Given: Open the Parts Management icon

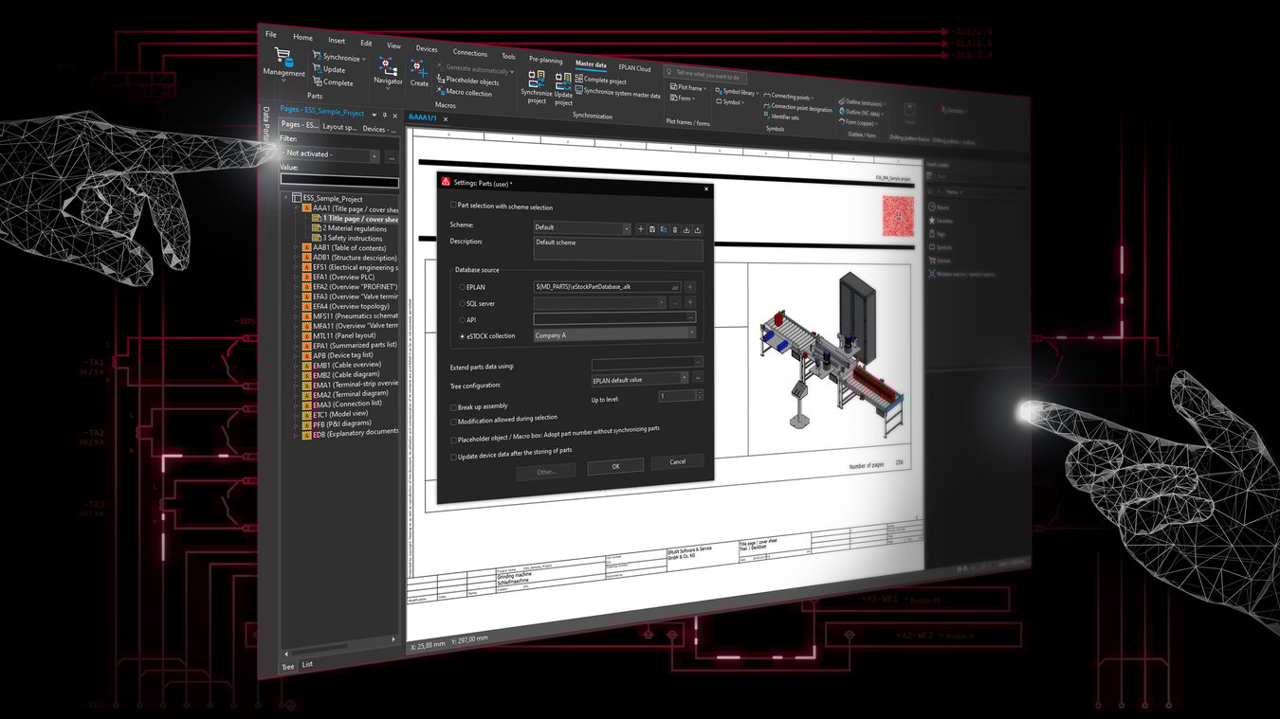Looking at the screenshot, I should coord(283,59).
